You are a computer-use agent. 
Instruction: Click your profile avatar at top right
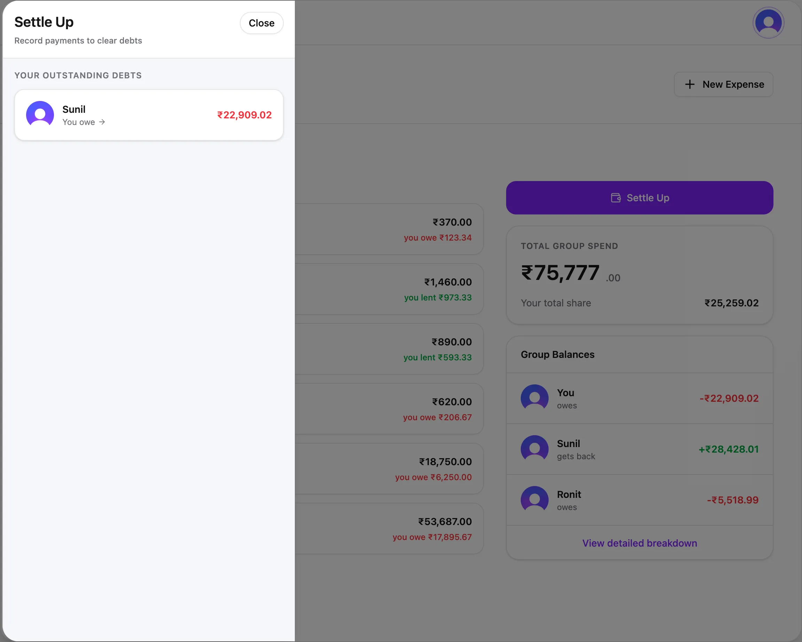click(x=768, y=22)
